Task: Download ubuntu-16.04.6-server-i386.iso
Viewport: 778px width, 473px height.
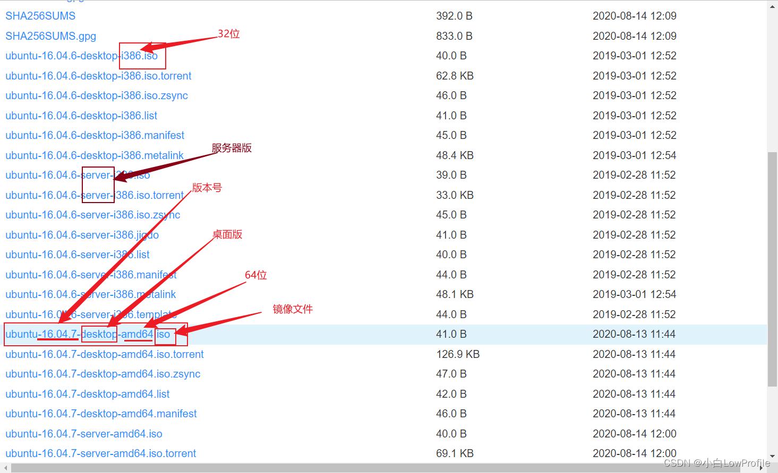Action: click(78, 175)
